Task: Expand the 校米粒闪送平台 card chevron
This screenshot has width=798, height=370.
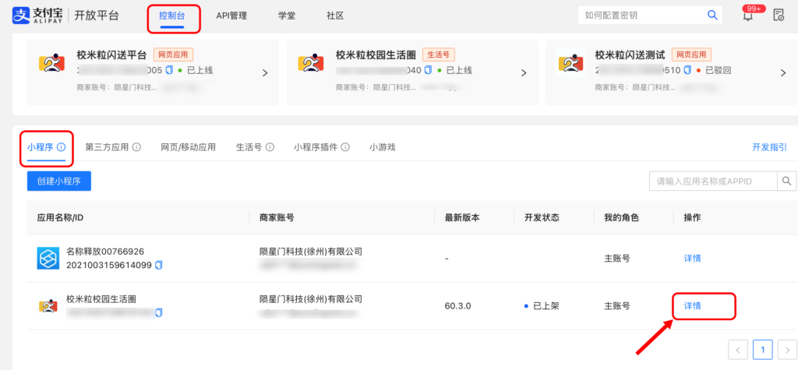Action: click(265, 73)
